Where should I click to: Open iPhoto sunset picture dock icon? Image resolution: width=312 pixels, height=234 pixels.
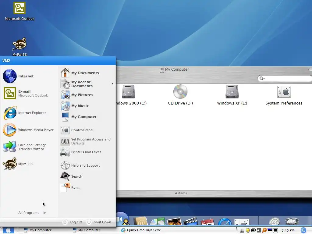click(174, 222)
